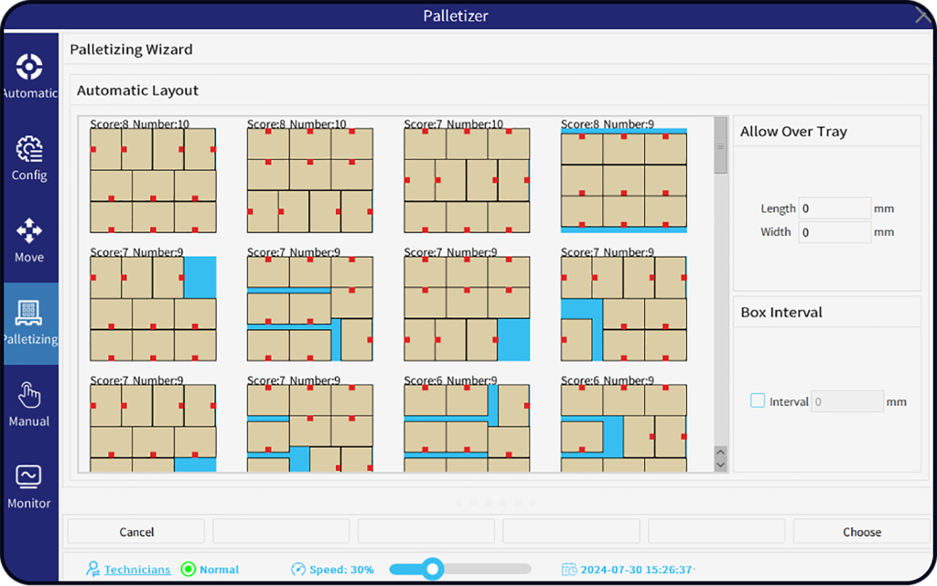
Task: Open the Automatic mode sidebar icon
Action: point(29,68)
